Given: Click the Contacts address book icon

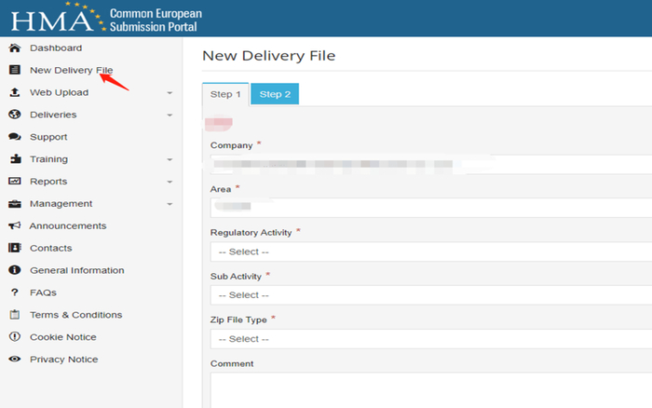Looking at the screenshot, I should pos(14,249).
